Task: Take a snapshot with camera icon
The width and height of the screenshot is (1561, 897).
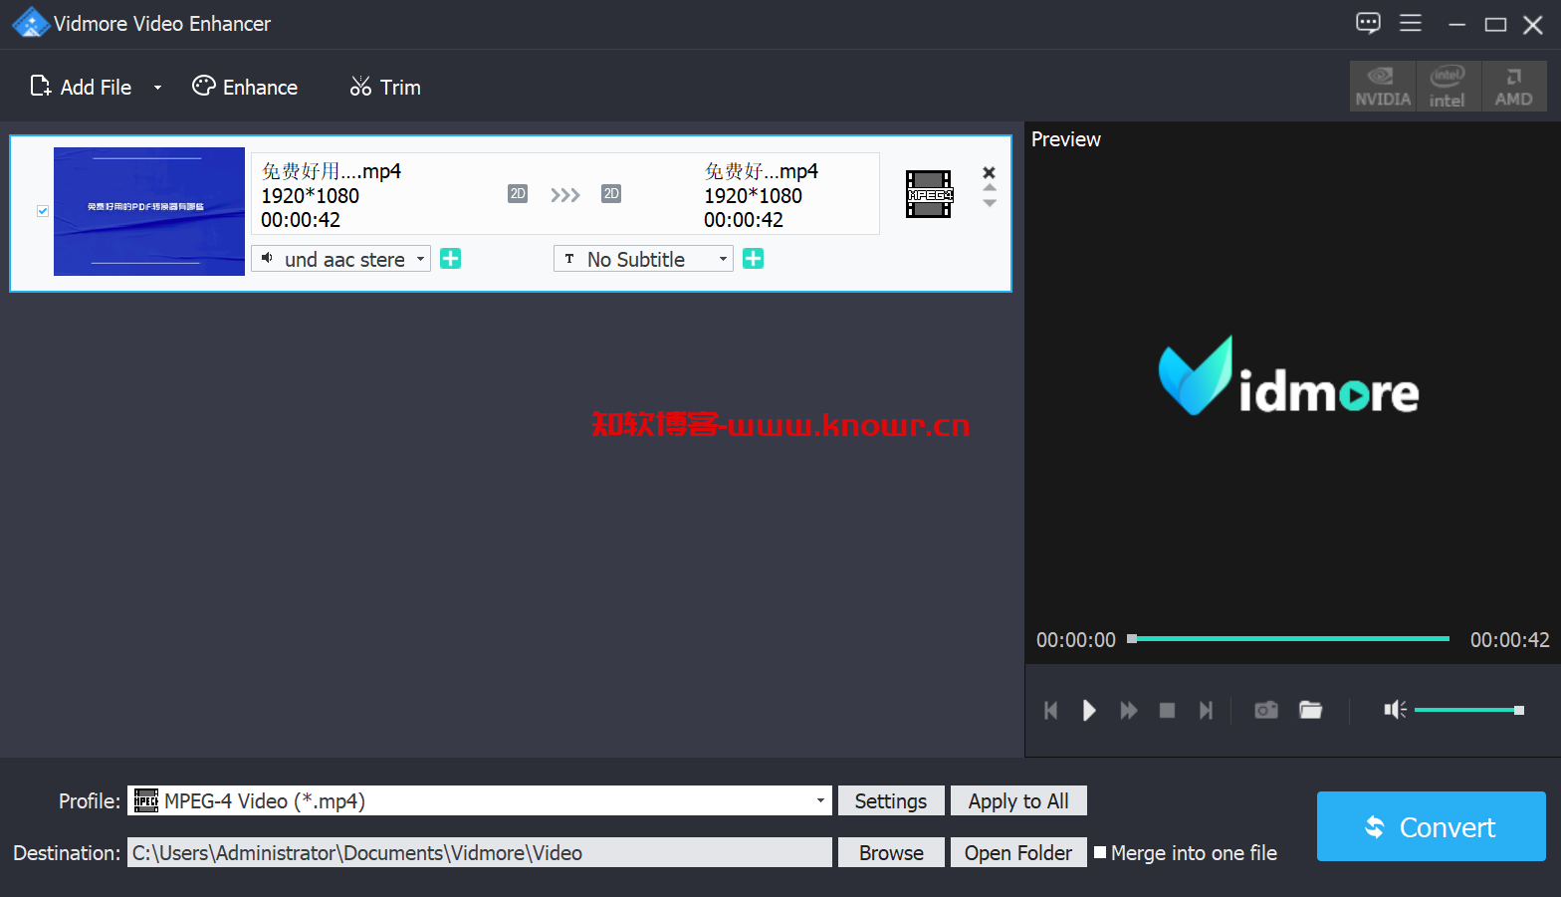Action: pyautogui.click(x=1266, y=710)
